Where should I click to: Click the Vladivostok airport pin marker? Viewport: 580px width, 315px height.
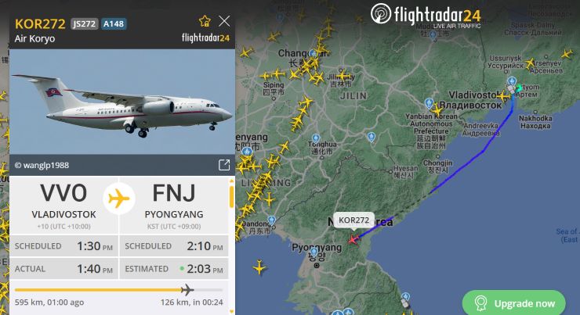point(512,81)
